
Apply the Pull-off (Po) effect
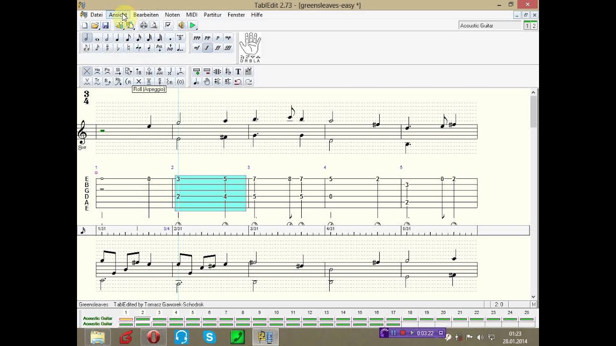tap(107, 71)
